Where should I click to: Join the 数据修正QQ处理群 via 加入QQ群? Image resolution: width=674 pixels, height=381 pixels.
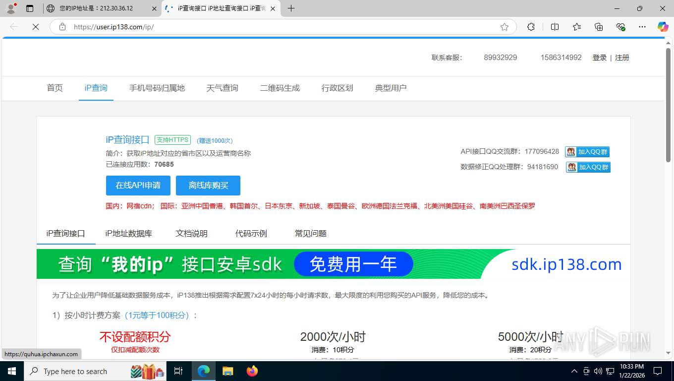tap(588, 167)
